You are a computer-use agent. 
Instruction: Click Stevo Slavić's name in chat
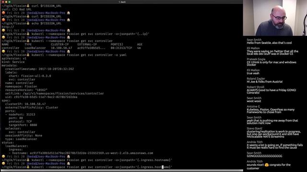[254, 129]
